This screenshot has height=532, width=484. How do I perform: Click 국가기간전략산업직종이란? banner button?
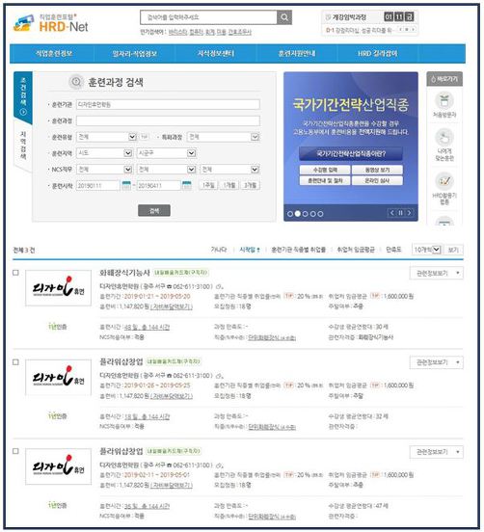351,153
